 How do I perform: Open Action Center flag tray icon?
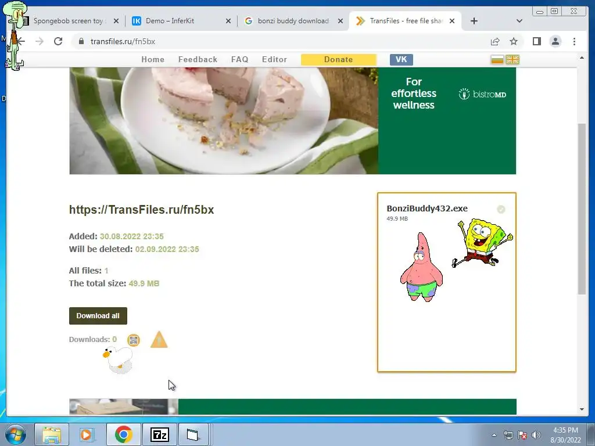point(522,435)
